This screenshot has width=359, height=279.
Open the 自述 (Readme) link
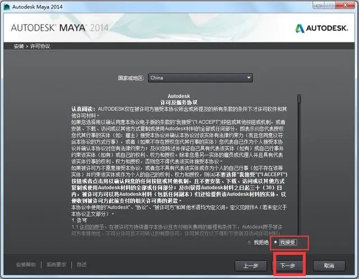[82, 264]
